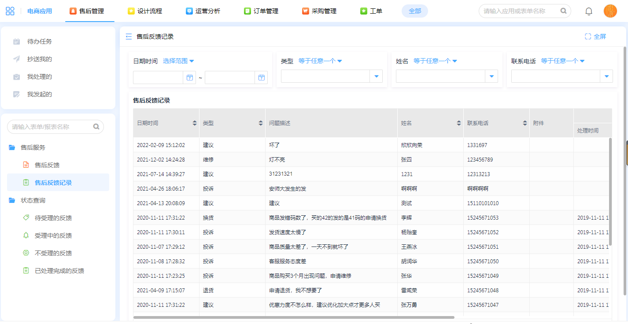
Task: Open the 订单管理 tab
Action: [261, 11]
